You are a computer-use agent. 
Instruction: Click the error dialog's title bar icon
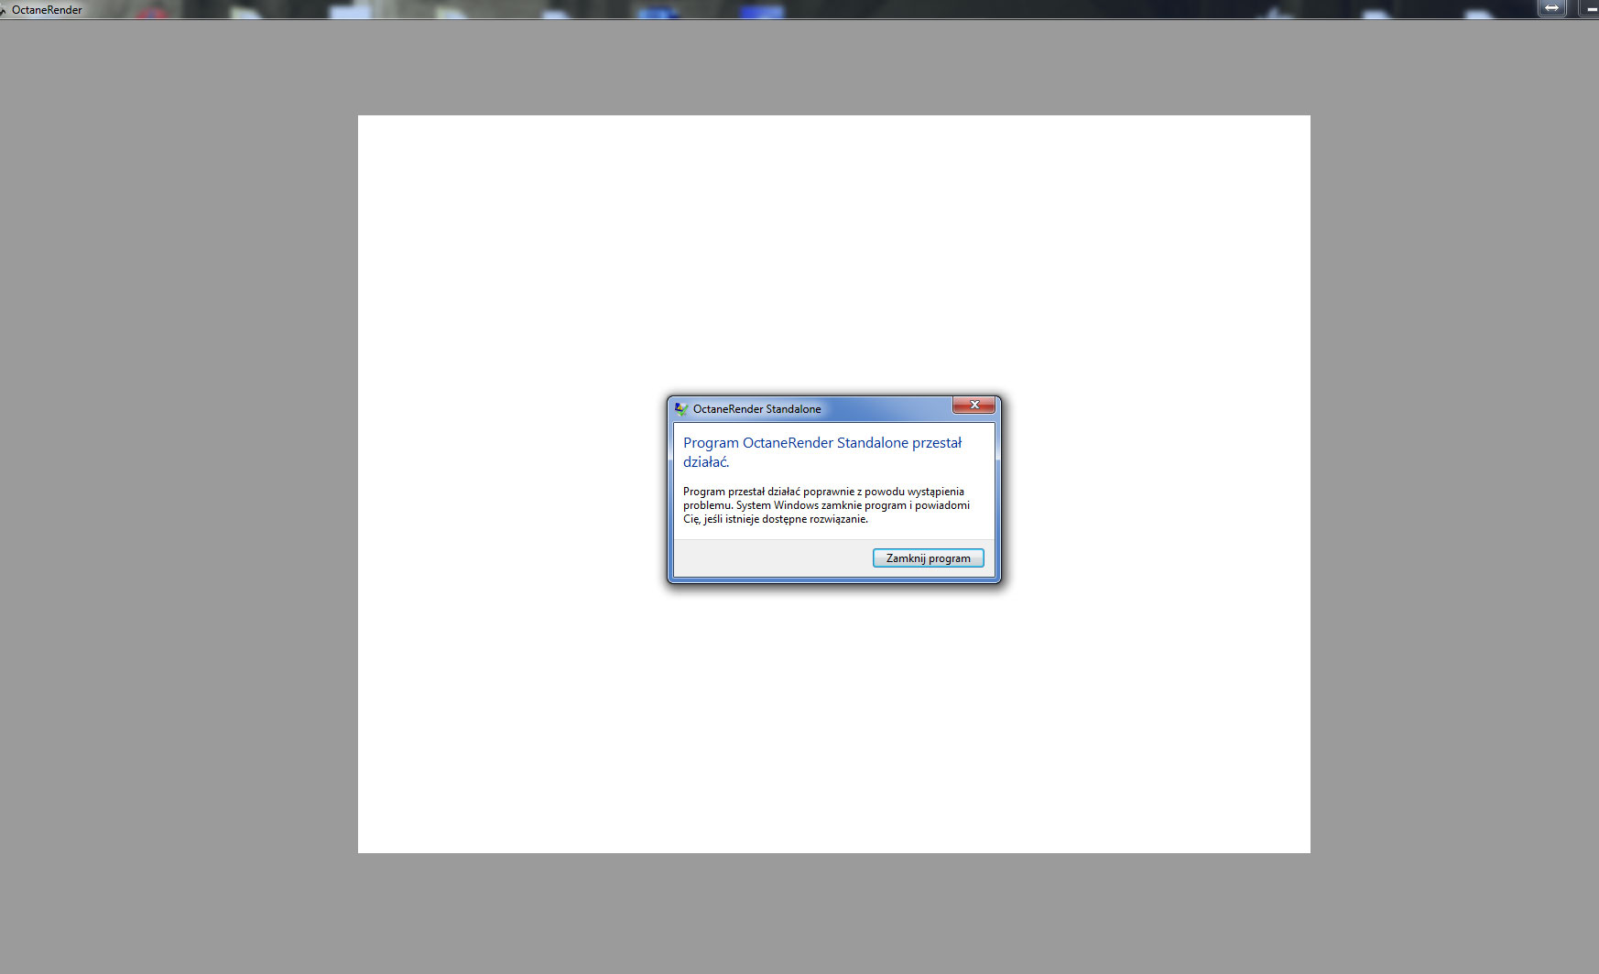click(x=680, y=409)
